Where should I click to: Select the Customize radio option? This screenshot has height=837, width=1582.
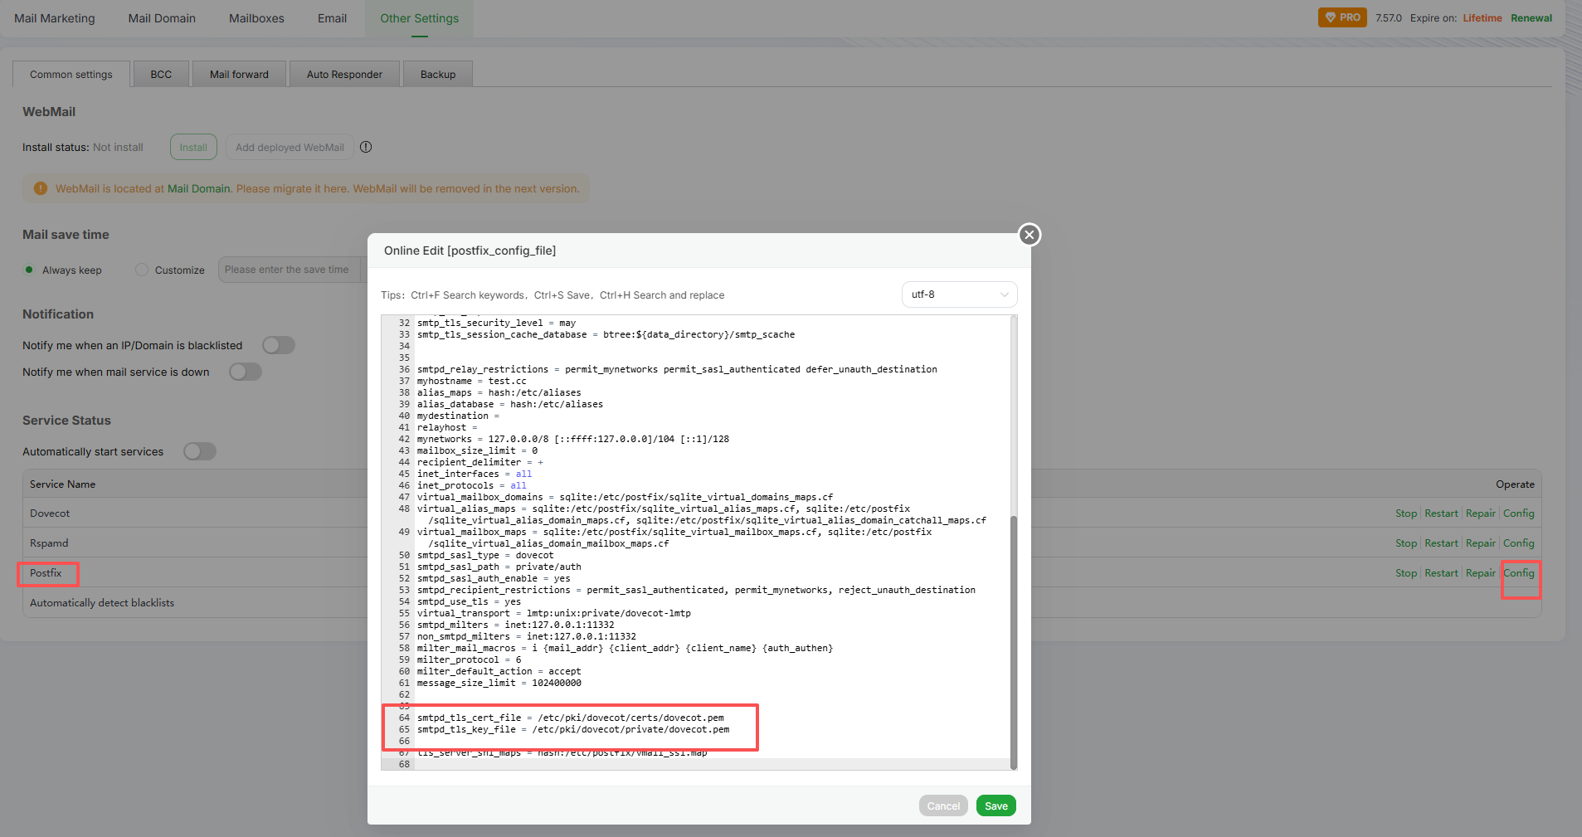tap(142, 270)
